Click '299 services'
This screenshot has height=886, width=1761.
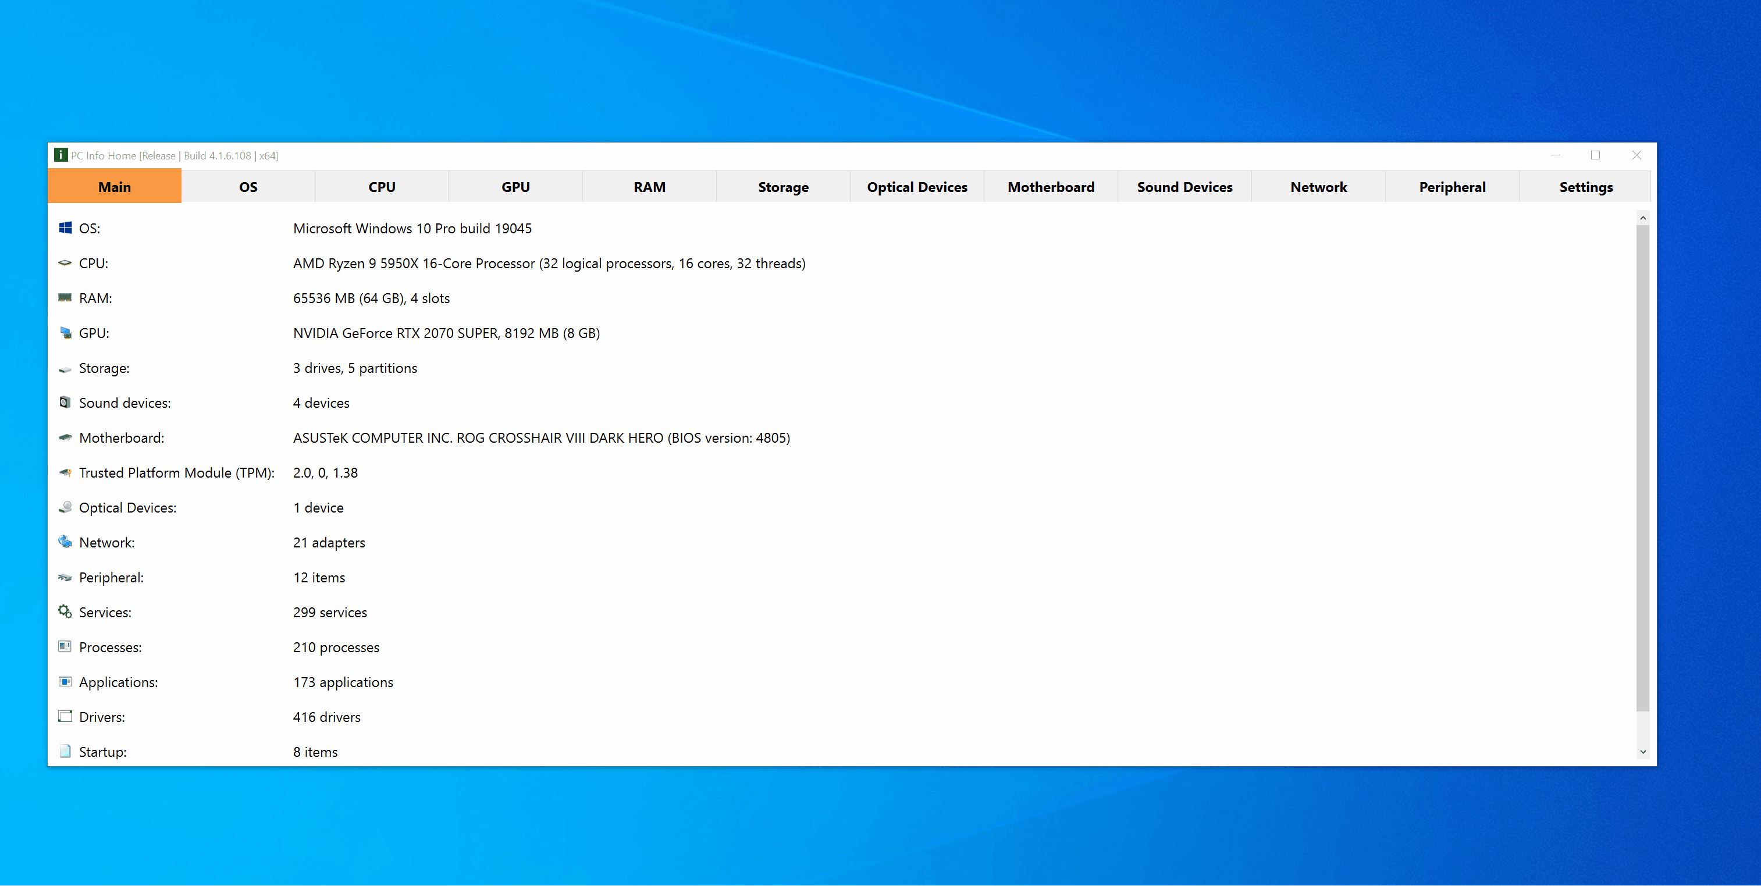tap(330, 612)
